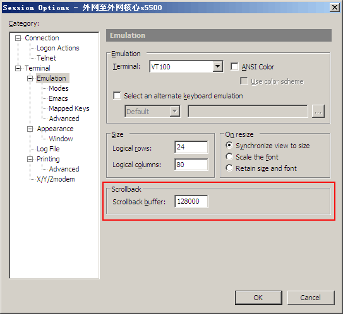Select Scale the font option
Image resolution: width=343 pixels, height=314 pixels.
(229, 156)
